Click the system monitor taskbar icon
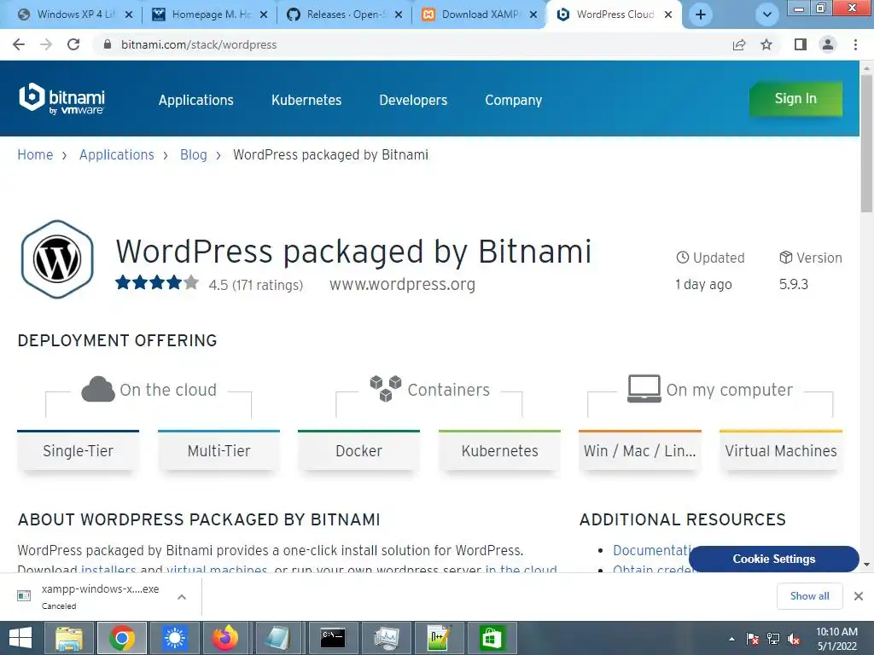 tap(386, 638)
